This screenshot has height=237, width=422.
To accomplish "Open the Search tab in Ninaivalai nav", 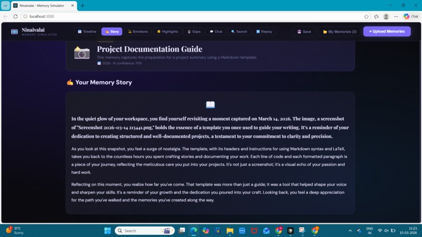I will 239,31.
